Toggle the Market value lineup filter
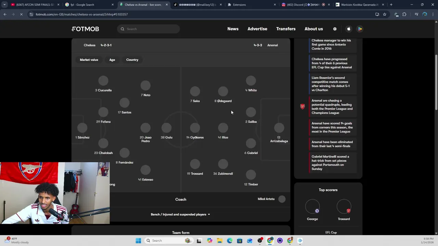 89,60
